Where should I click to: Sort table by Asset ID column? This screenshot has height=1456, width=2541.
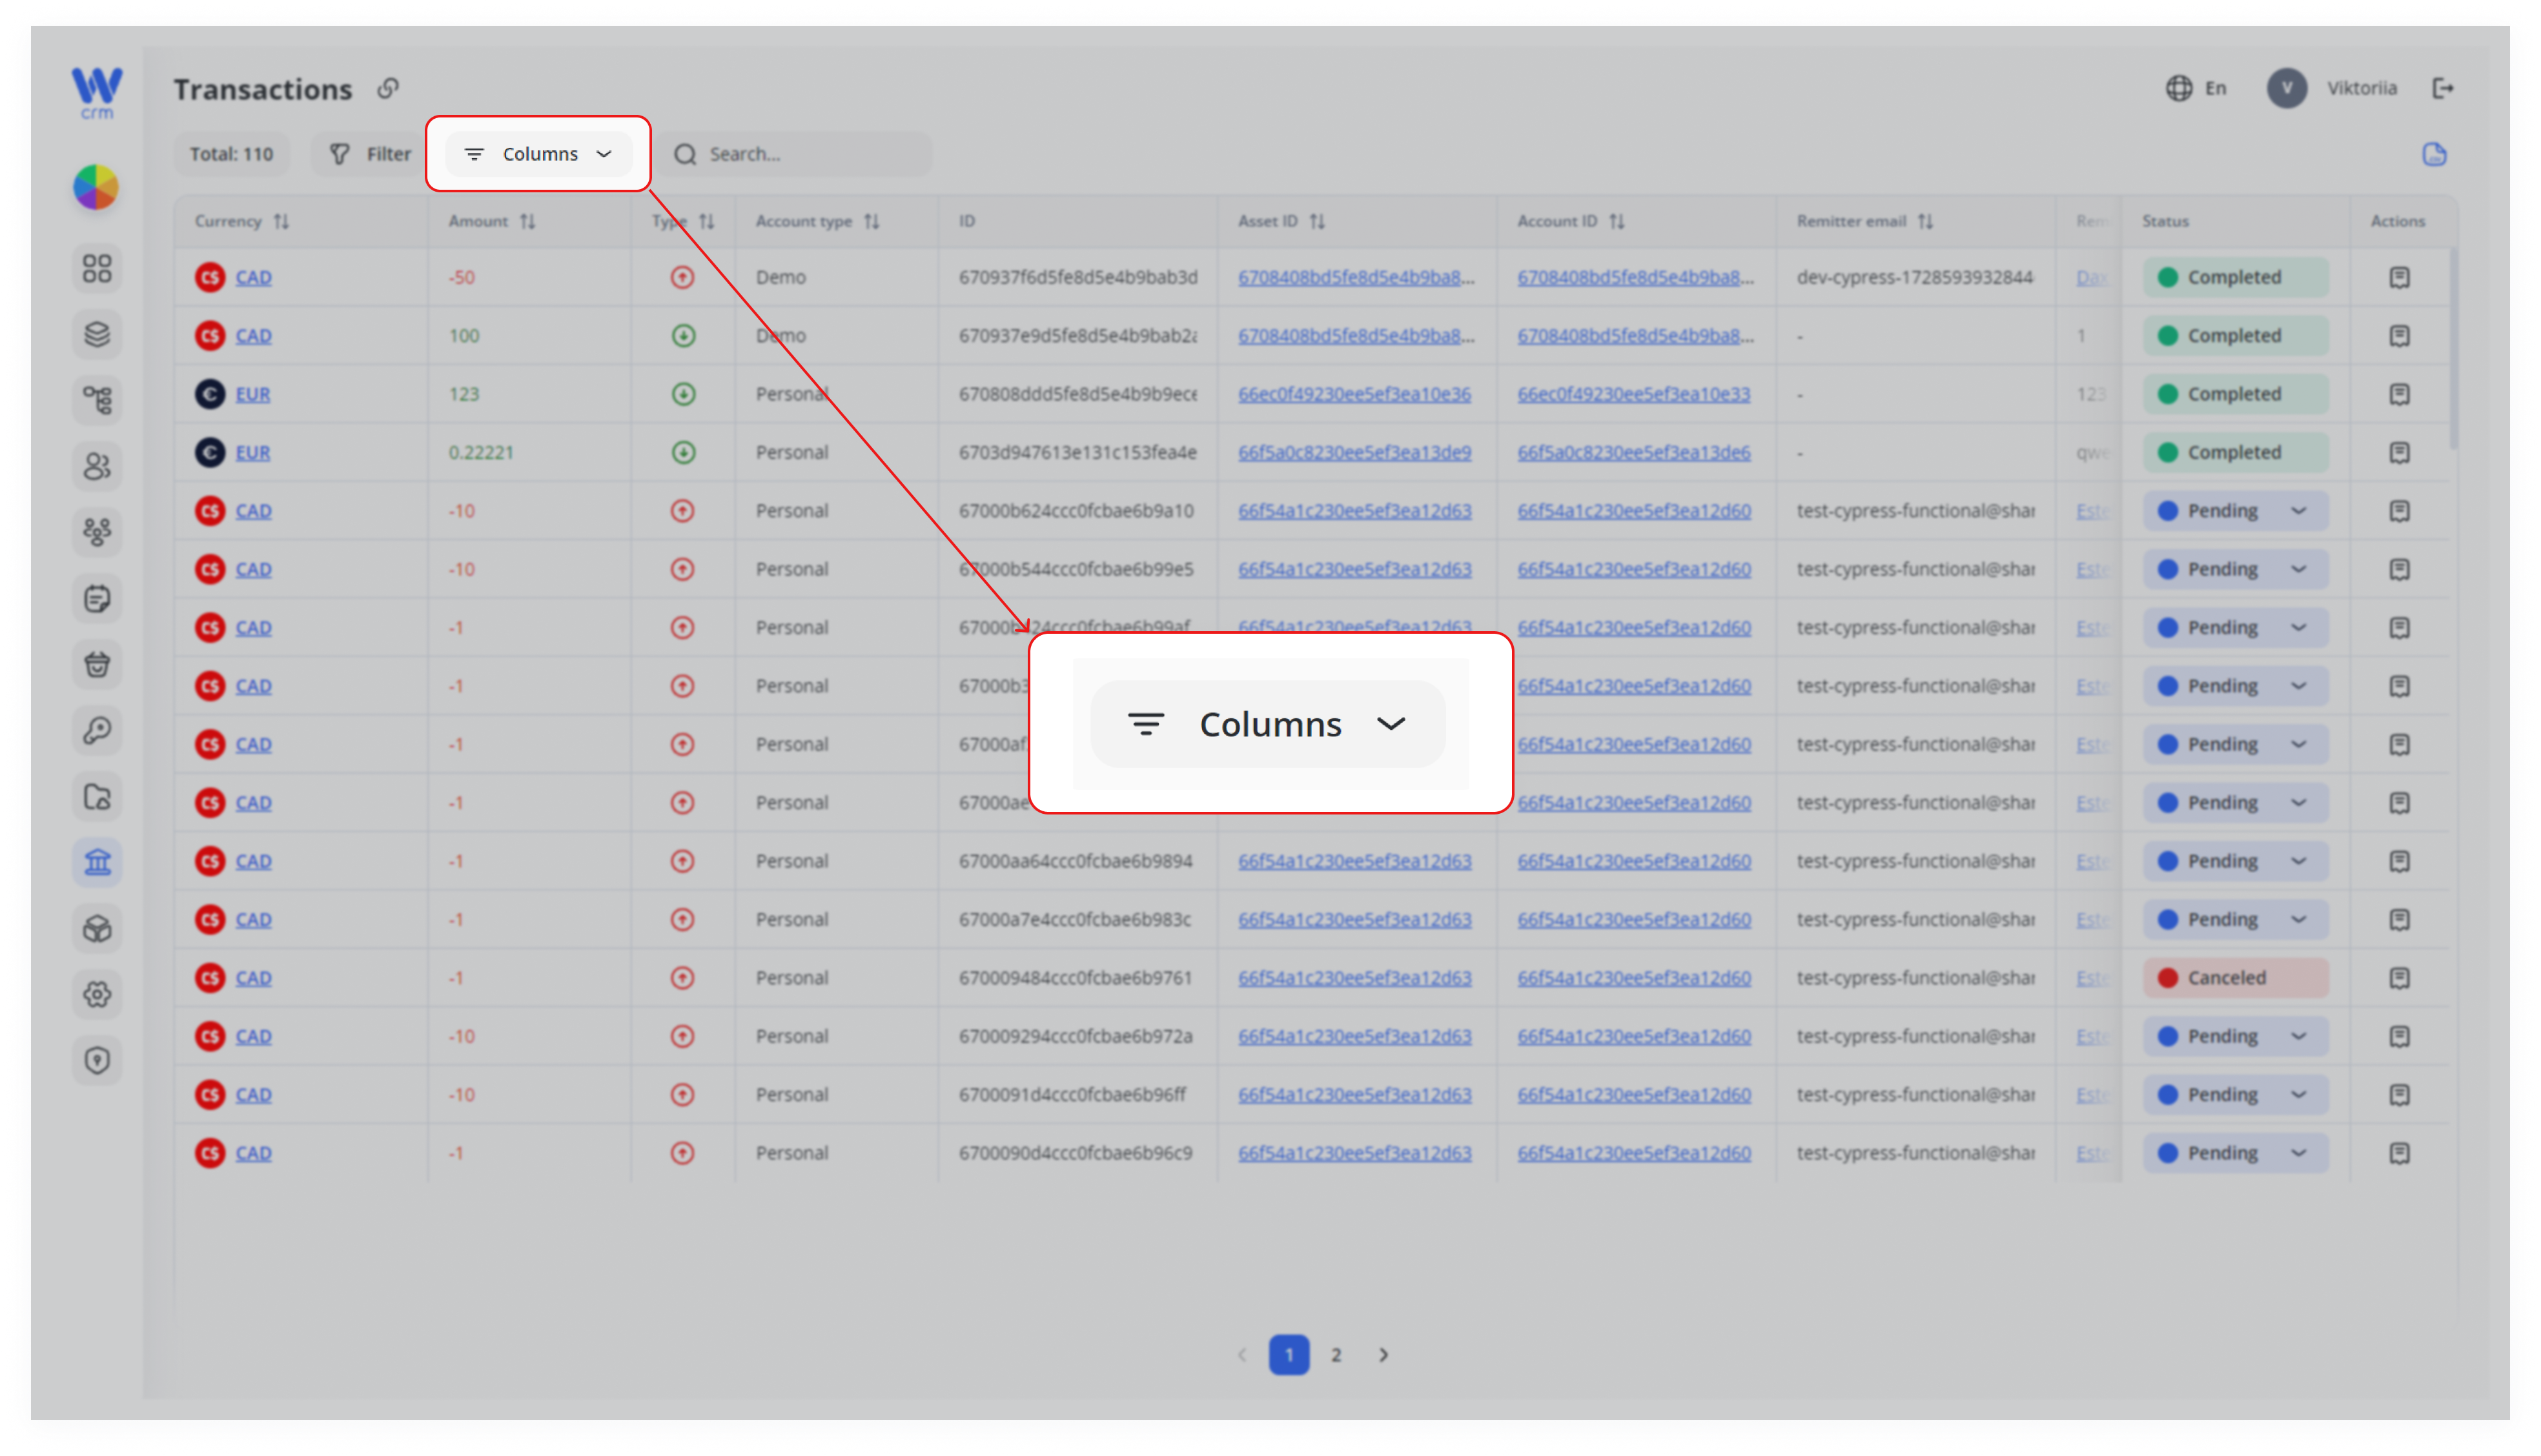click(1317, 221)
